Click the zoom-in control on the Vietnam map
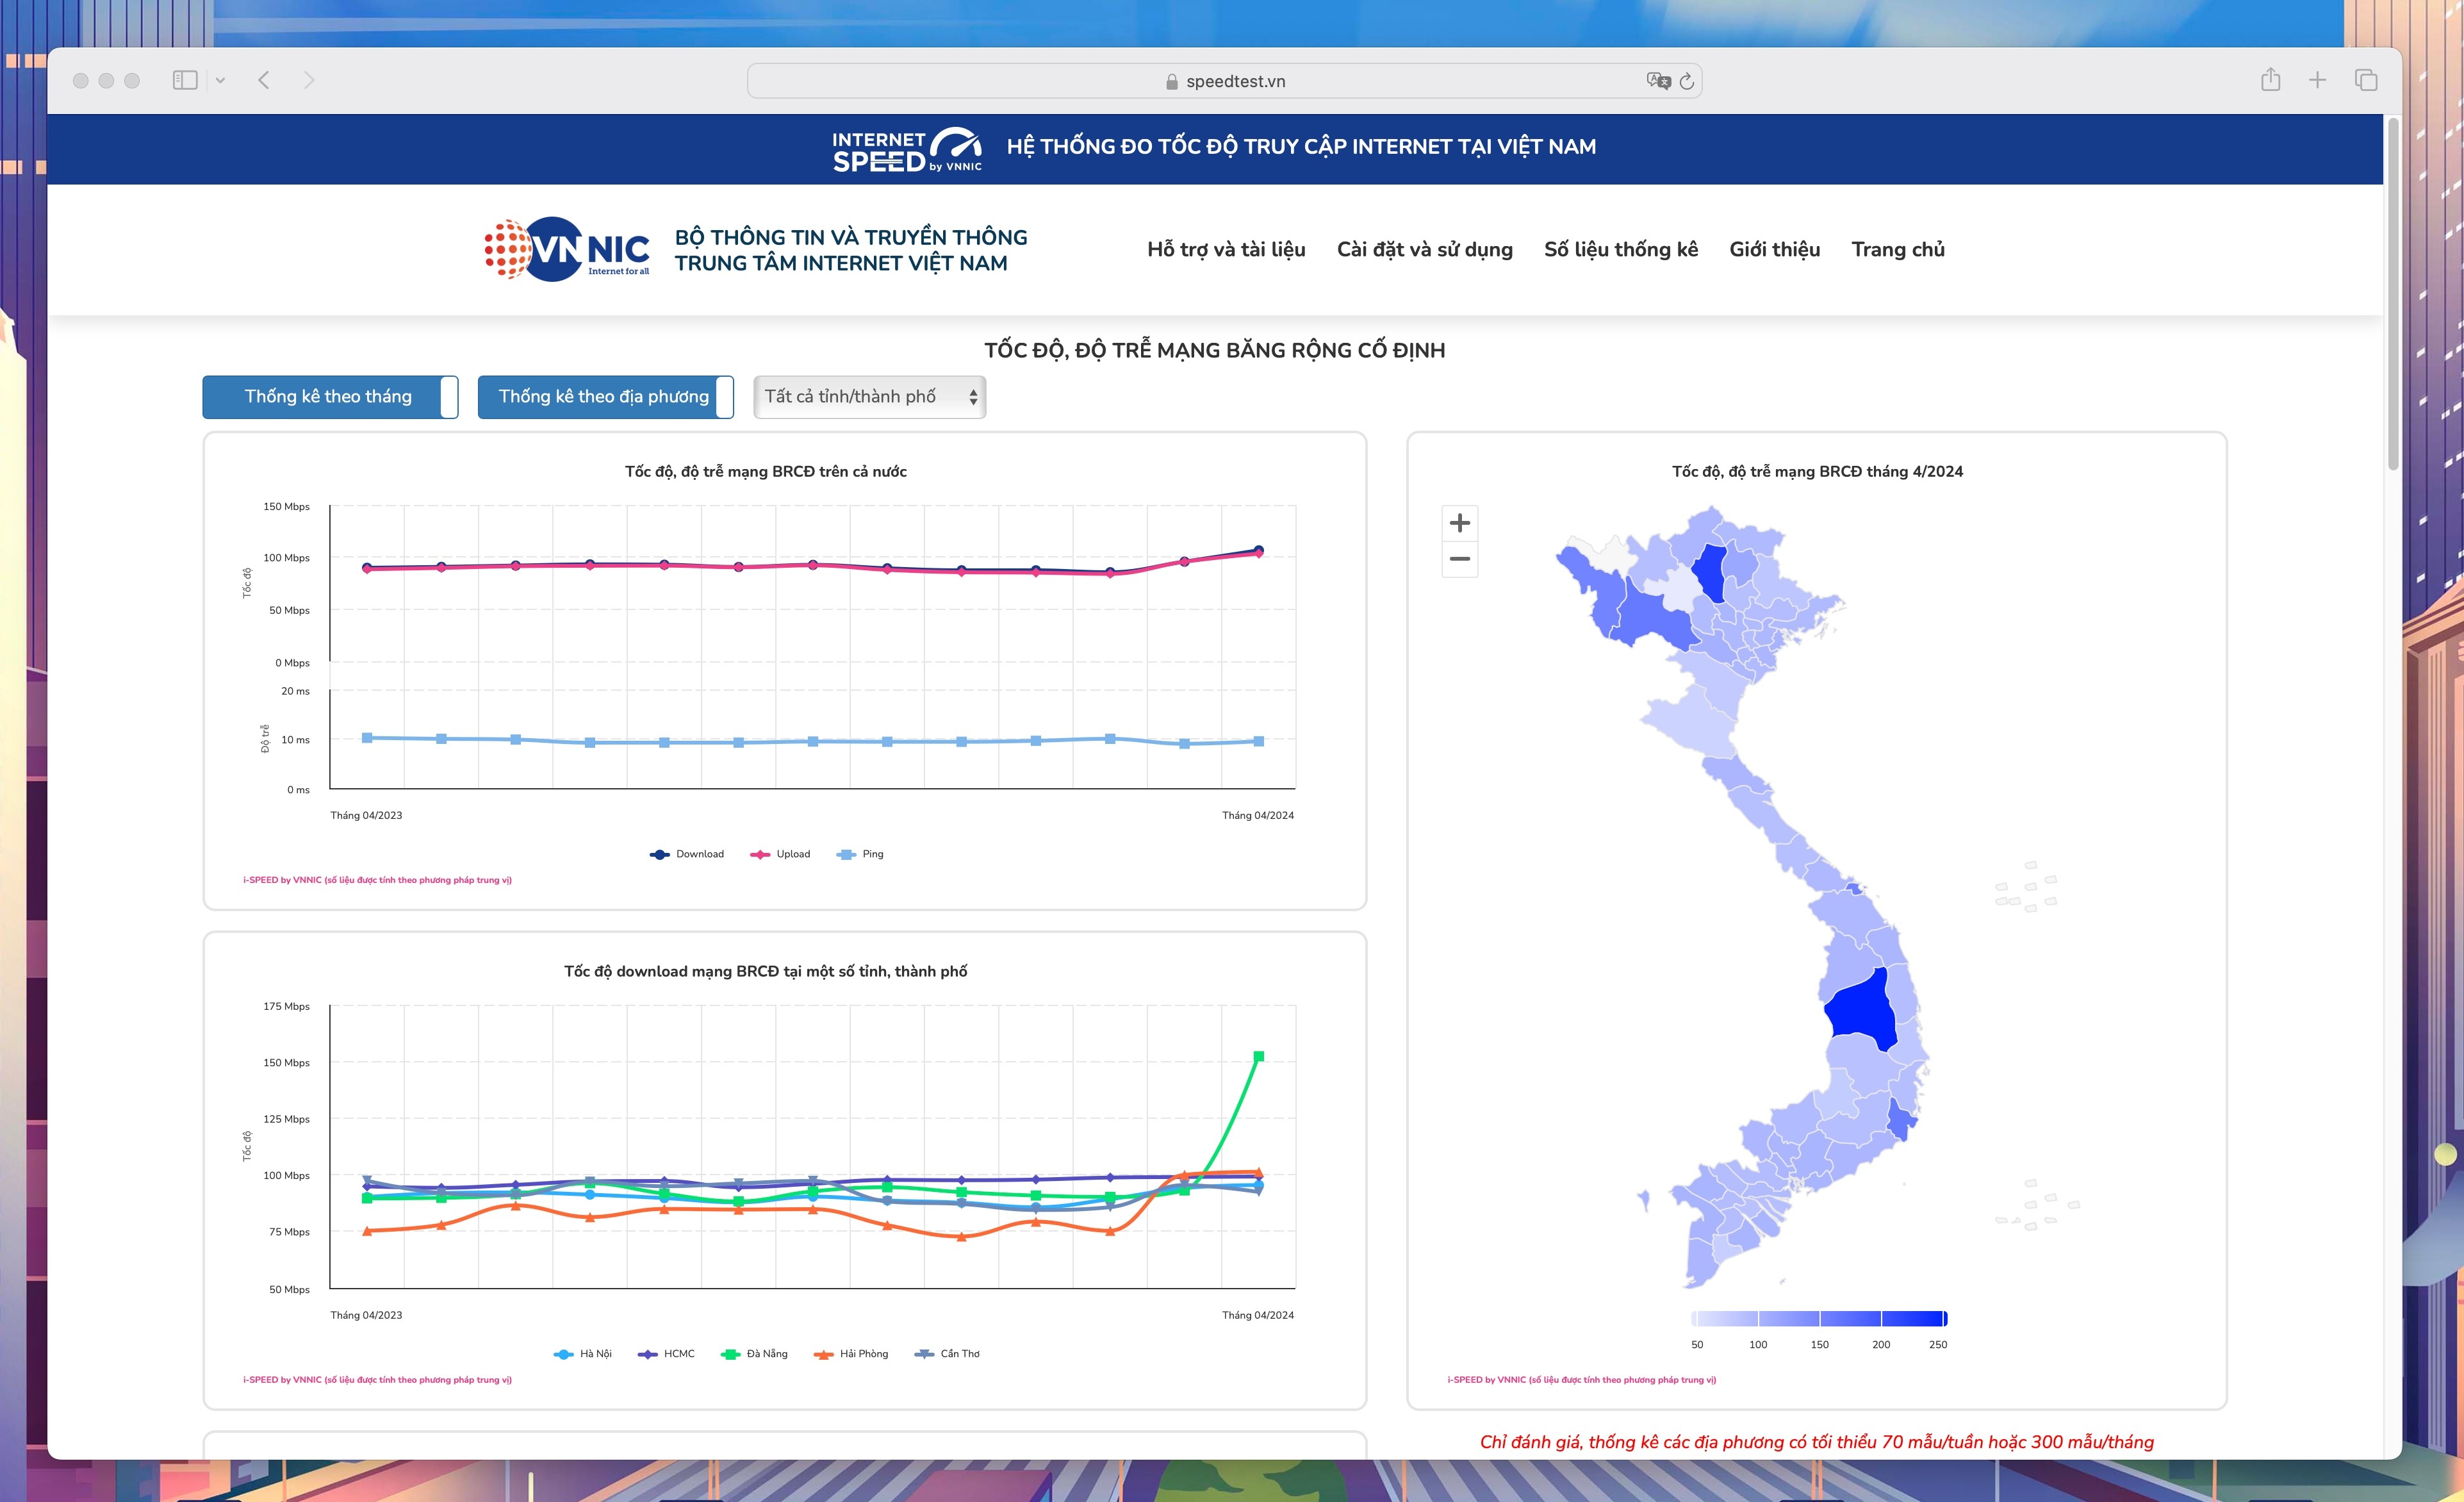The height and width of the screenshot is (1502, 2464). click(1459, 523)
